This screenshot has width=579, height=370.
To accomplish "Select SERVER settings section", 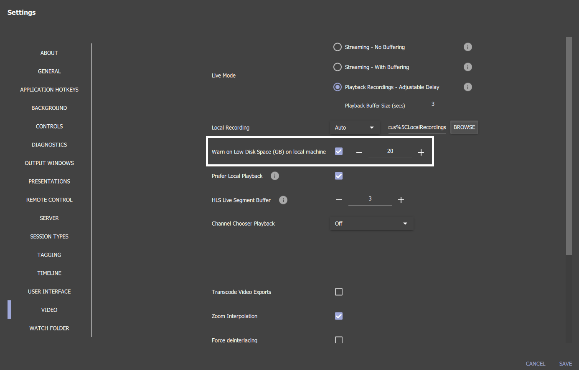I will point(49,218).
